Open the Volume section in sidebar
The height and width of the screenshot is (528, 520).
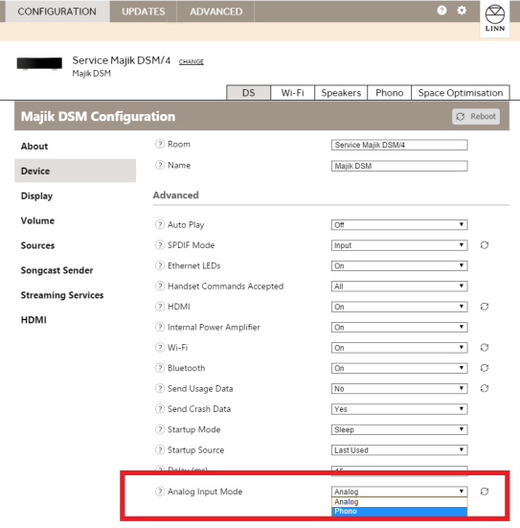(x=37, y=220)
